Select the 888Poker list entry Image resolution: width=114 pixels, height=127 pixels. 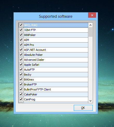(56, 35)
